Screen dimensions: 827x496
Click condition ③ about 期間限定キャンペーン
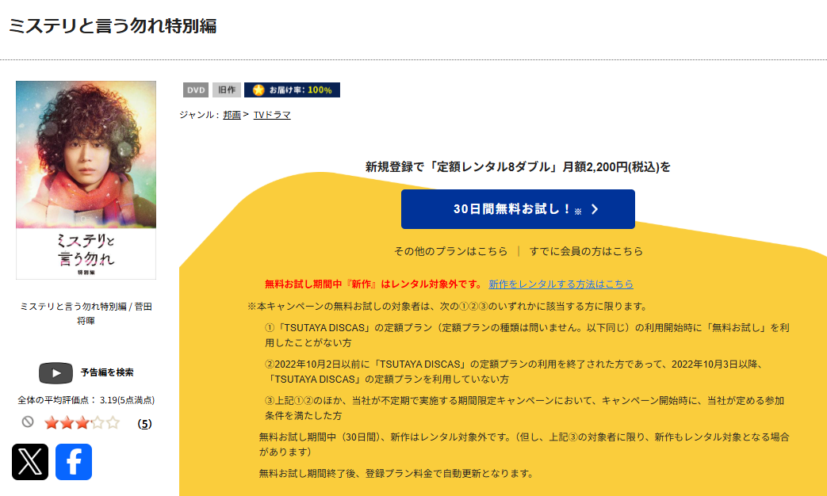tap(524, 408)
